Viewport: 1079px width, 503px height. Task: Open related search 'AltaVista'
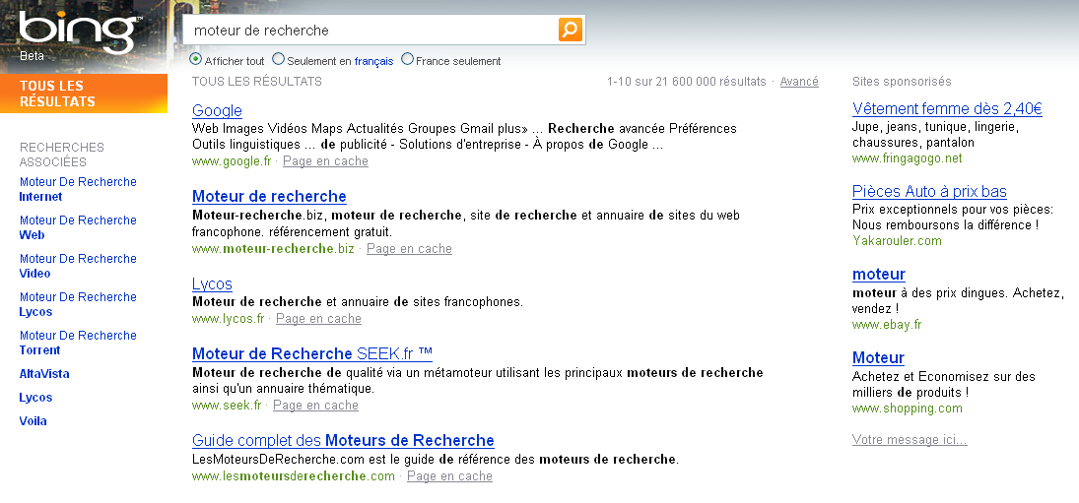(x=44, y=374)
